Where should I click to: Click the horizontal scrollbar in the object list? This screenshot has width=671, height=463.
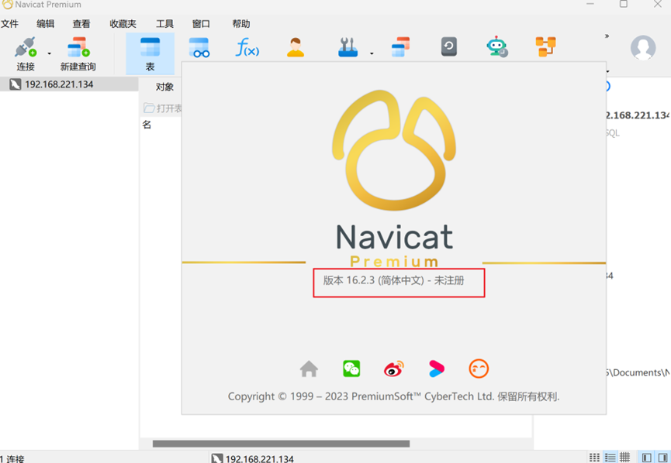pos(281,444)
